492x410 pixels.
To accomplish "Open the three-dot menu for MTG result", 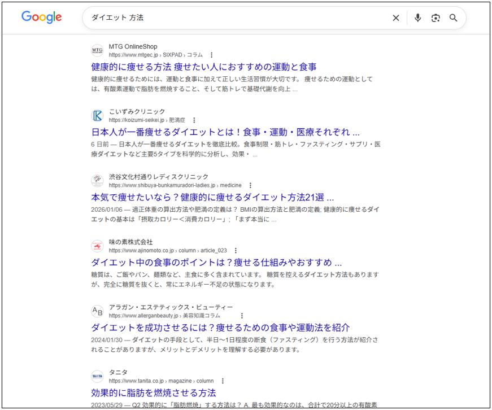I will coord(211,55).
